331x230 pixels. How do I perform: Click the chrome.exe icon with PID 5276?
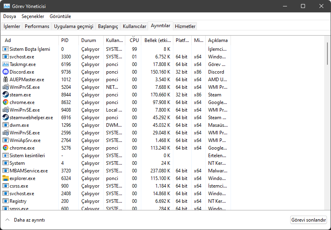pyautogui.click(x=6, y=148)
